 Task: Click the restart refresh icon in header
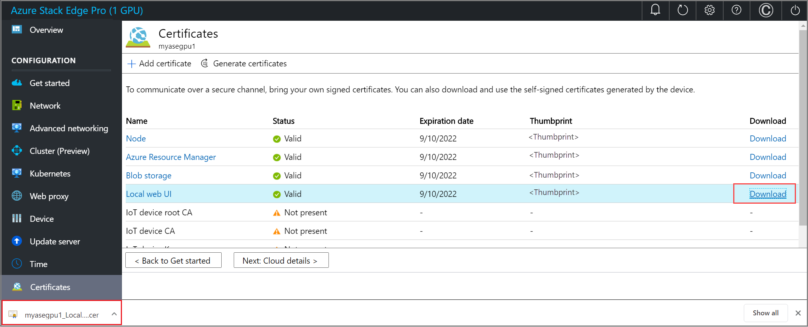[x=682, y=10]
